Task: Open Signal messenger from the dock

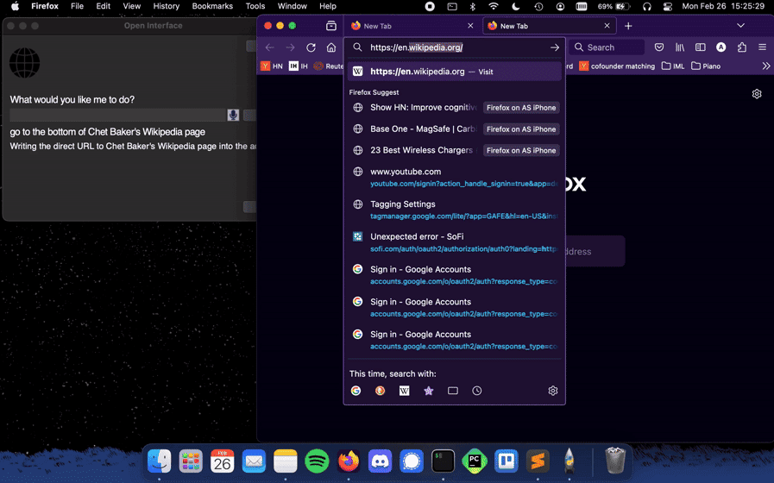Action: click(412, 461)
